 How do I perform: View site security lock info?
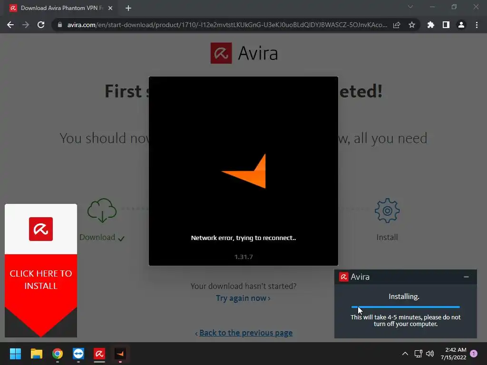[x=60, y=25]
